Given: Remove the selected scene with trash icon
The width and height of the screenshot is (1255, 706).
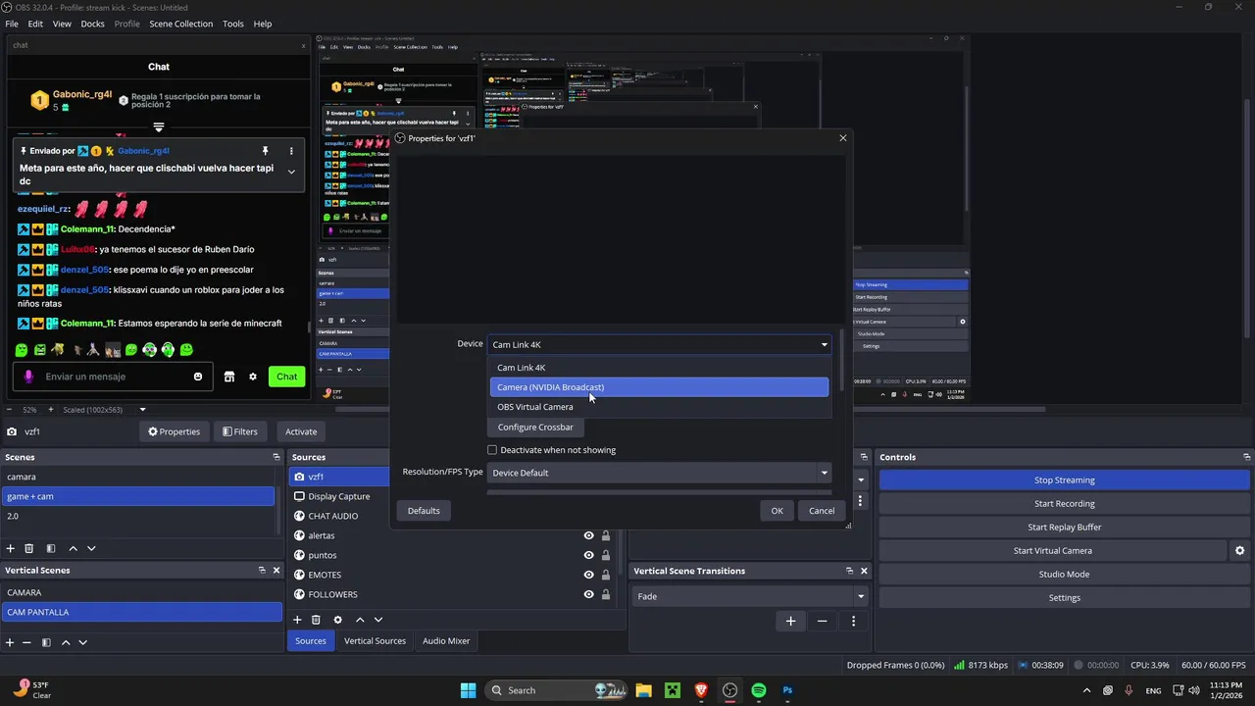Looking at the screenshot, I should click(29, 548).
